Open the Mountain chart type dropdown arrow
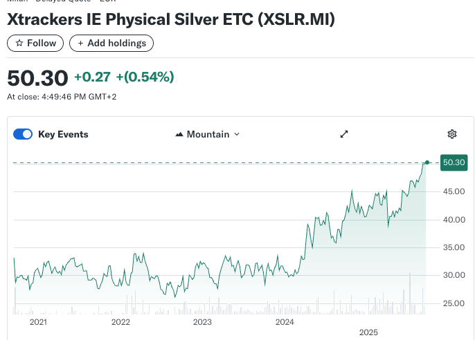The height and width of the screenshot is (340, 475). pos(237,134)
